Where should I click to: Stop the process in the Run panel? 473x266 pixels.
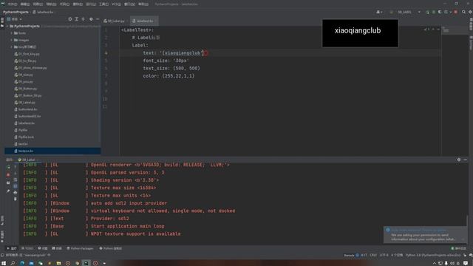coord(8,174)
